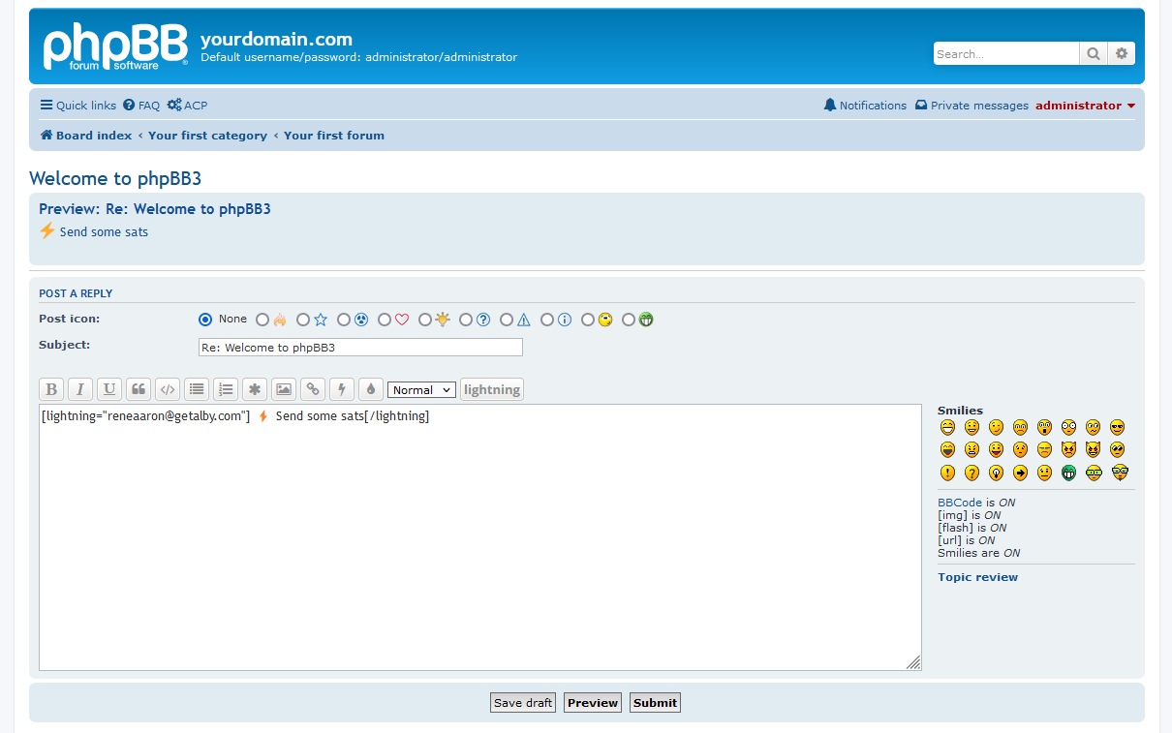This screenshot has width=1172, height=733.
Task: Open Private messages
Action: coord(972,106)
